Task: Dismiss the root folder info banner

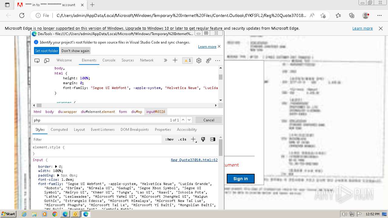Action: 219,46
